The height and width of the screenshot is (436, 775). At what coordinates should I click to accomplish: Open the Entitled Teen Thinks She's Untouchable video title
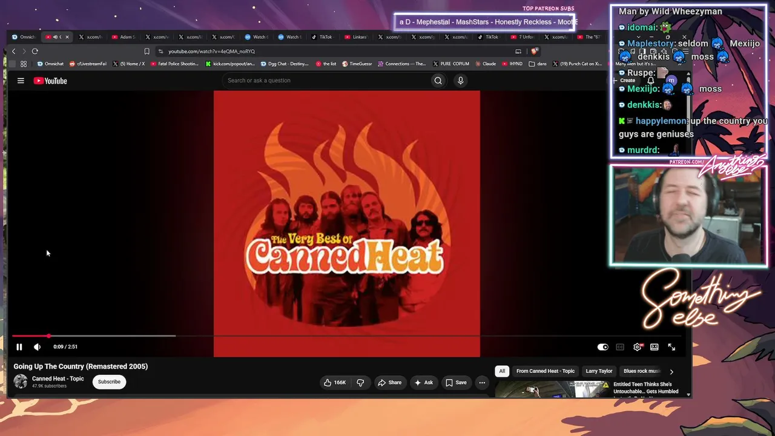click(646, 388)
